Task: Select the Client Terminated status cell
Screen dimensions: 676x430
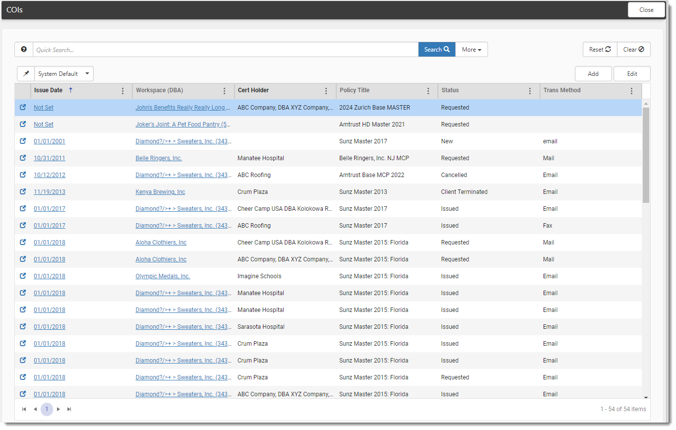Action: (x=464, y=191)
